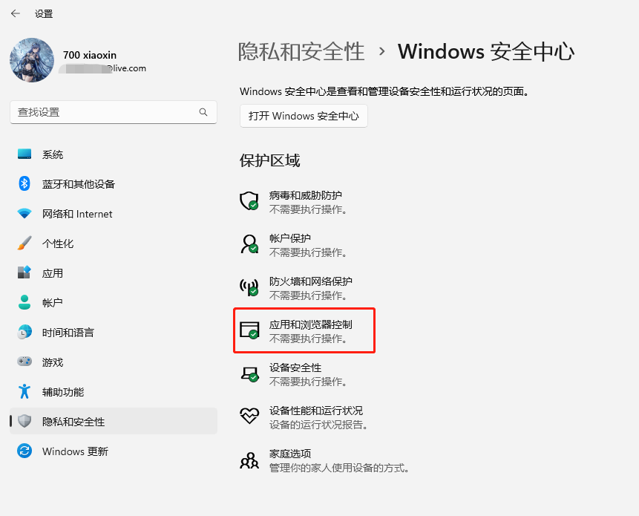Click the globe-clock icon for 时间和语言
The width and height of the screenshot is (639, 516).
click(24, 332)
